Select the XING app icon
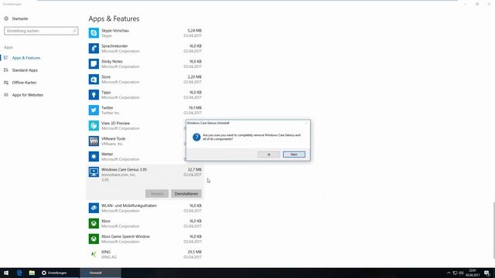This screenshot has height=278, width=495. tap(94, 254)
